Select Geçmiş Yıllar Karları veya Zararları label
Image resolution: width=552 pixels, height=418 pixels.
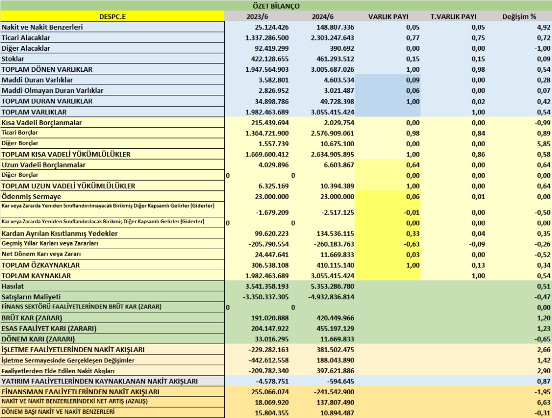tap(112, 244)
